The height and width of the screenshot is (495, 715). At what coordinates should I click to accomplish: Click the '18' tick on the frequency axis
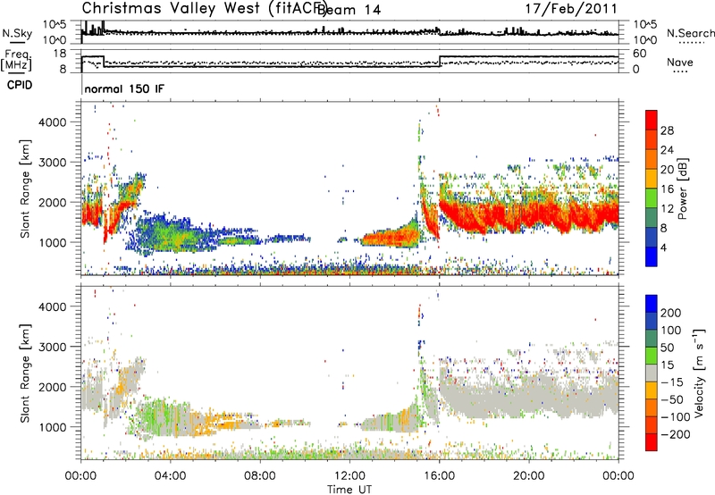(60, 54)
